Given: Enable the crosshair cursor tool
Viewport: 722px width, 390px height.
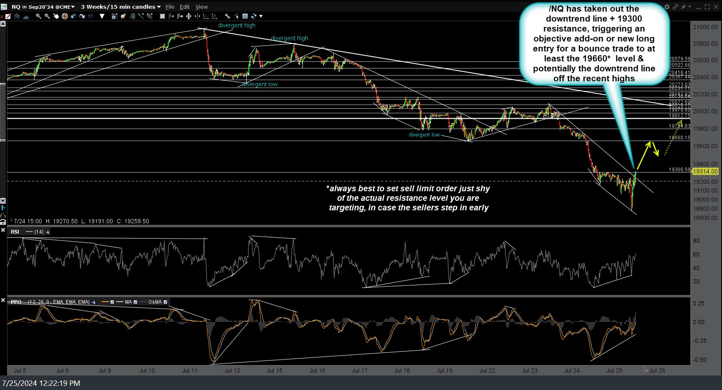Looking at the screenshot, I should pos(65,16).
